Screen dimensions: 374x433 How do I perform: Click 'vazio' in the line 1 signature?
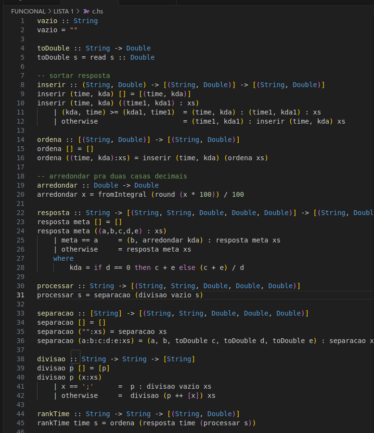(x=47, y=21)
